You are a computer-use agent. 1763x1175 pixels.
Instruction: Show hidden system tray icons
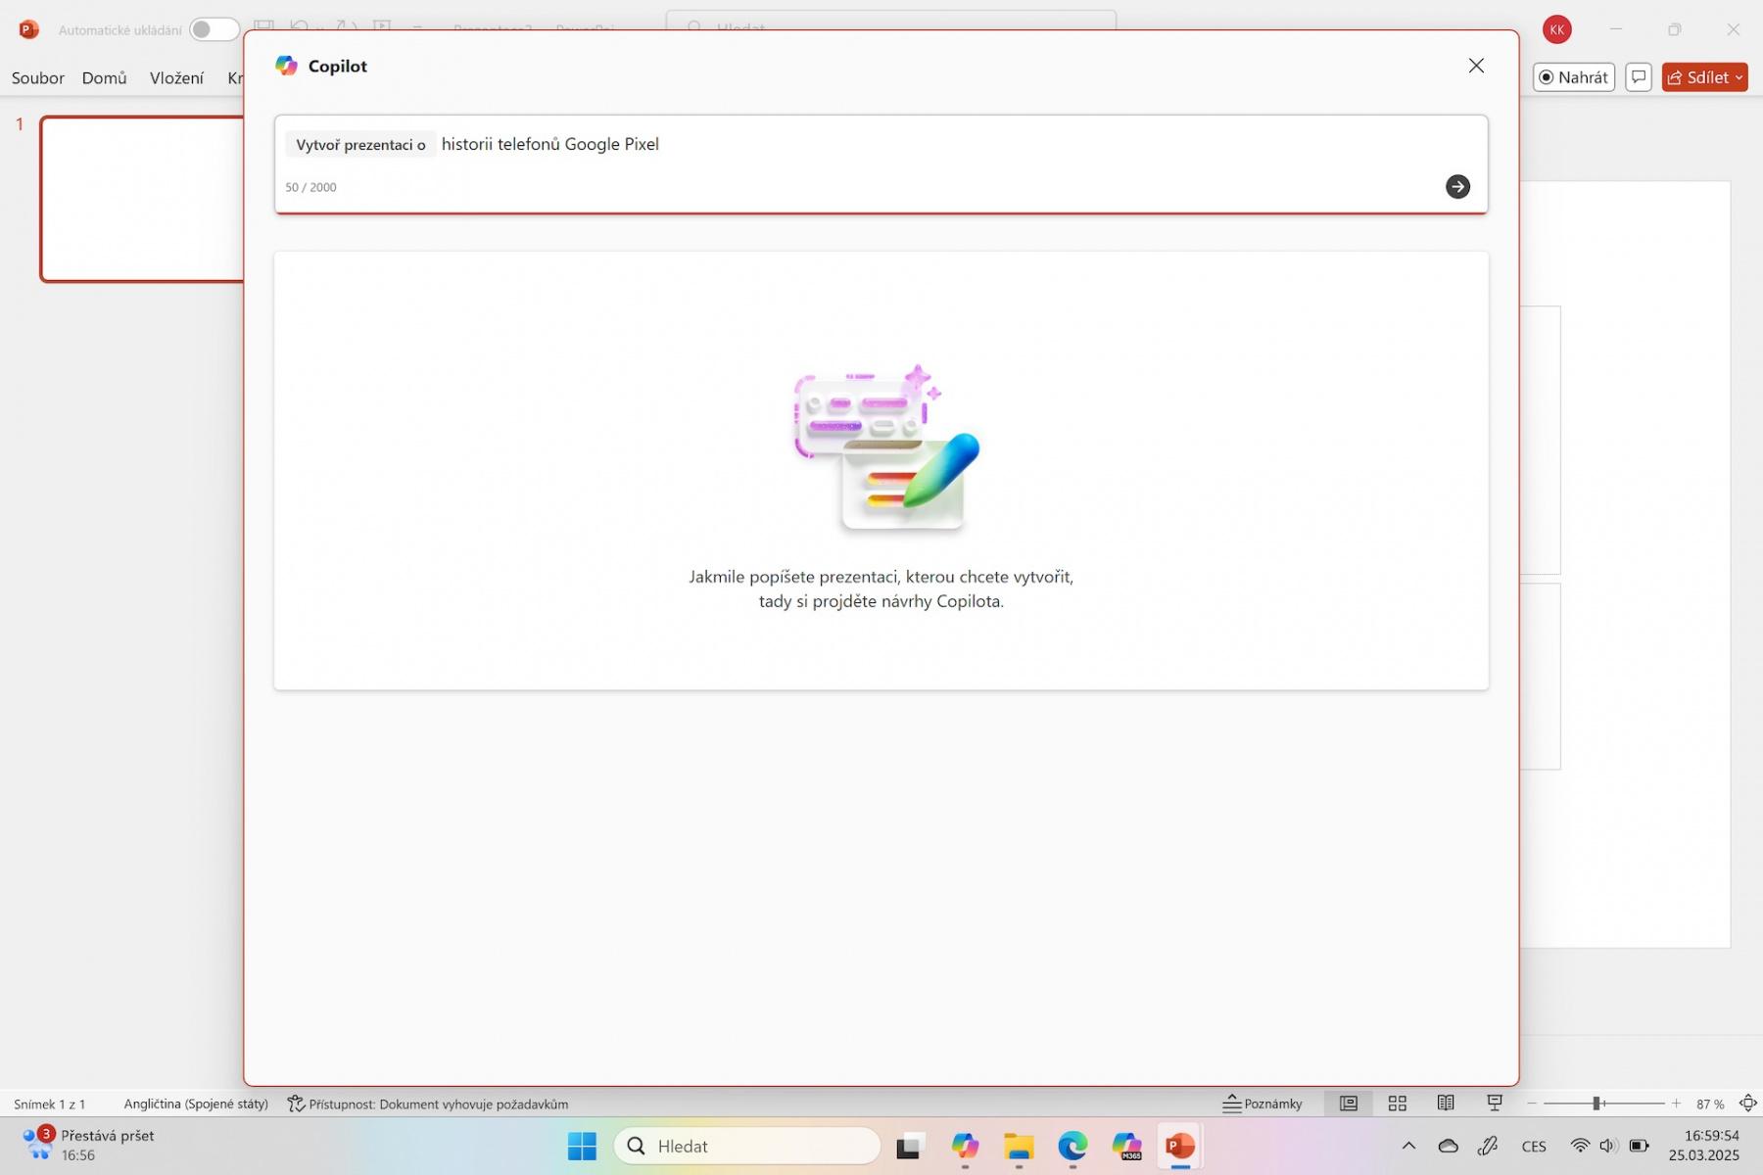(1408, 1146)
